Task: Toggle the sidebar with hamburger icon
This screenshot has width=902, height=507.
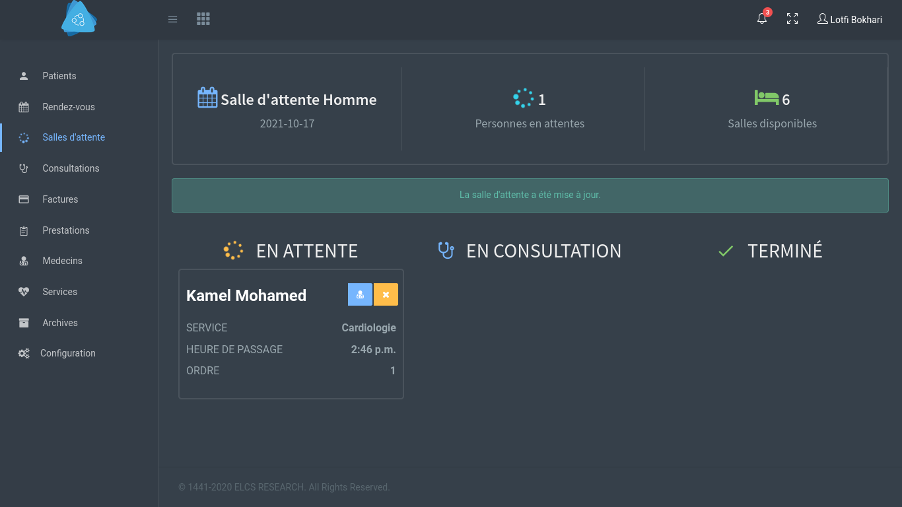Action: coord(173,19)
